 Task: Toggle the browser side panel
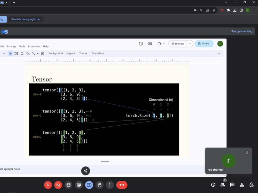[241, 10]
